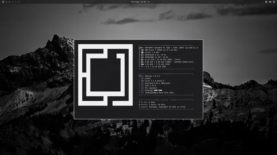Select the AMD Ryzen 7 line
The height and width of the screenshot is (155, 277).
161,50
